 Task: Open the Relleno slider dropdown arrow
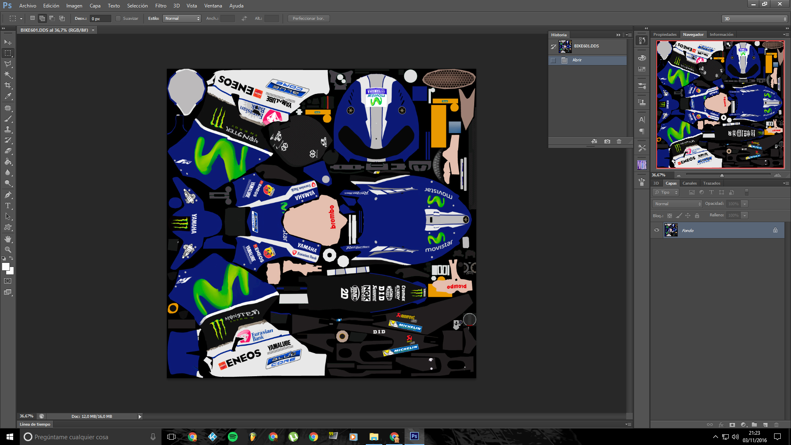tap(744, 215)
